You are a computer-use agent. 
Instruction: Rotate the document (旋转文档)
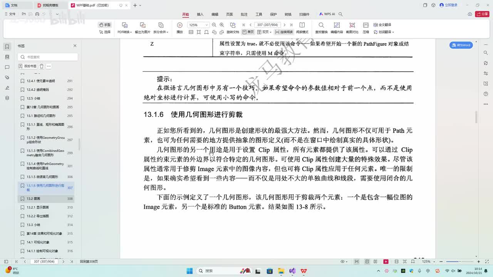(x=233, y=28)
